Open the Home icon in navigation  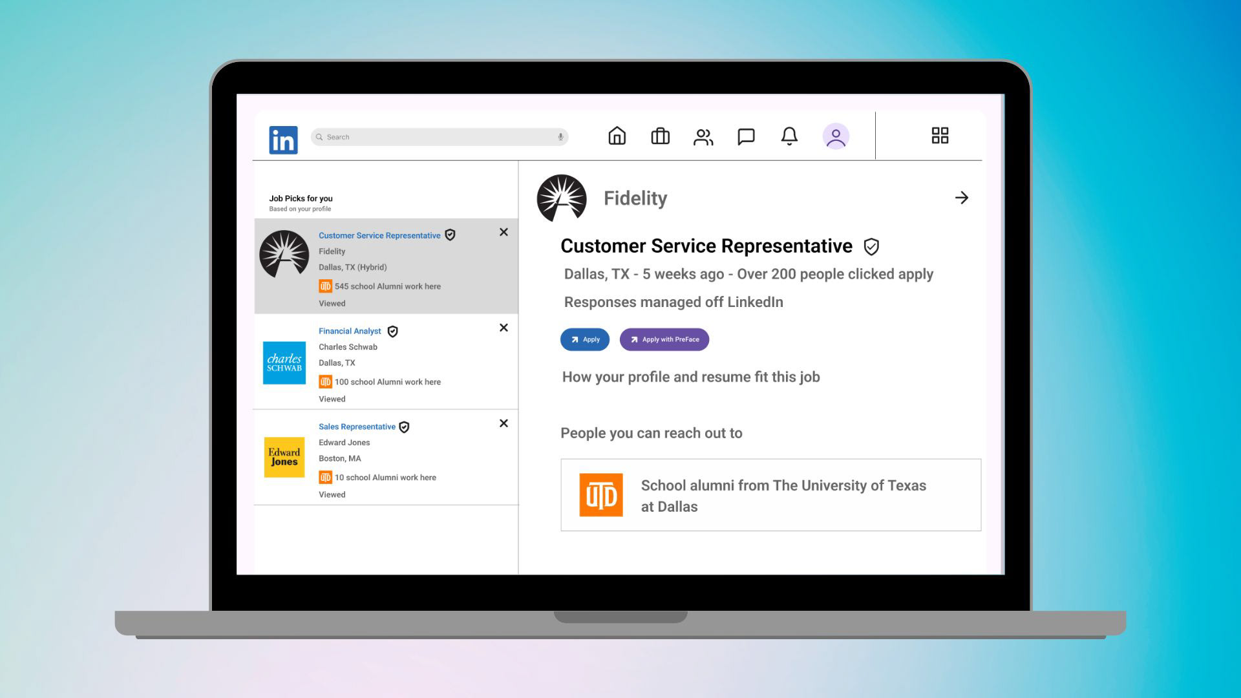[617, 136]
